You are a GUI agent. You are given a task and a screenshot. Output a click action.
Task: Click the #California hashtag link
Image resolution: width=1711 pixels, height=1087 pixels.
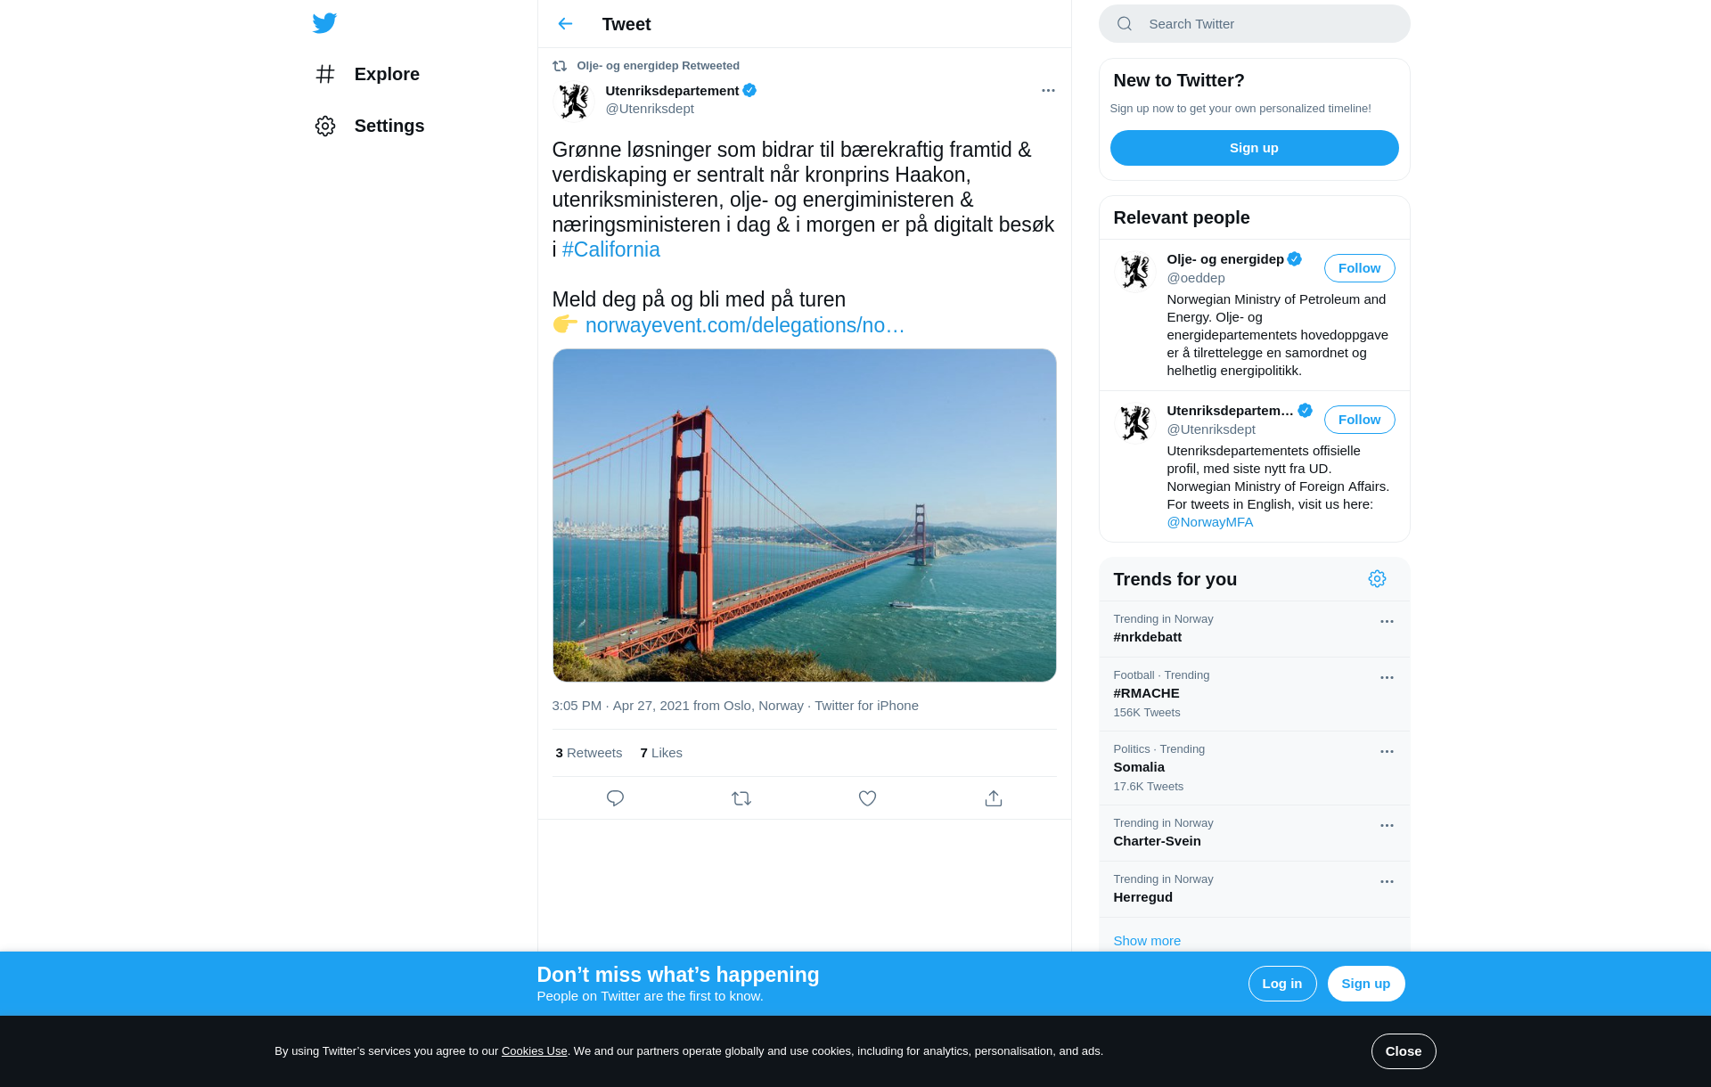tap(611, 250)
